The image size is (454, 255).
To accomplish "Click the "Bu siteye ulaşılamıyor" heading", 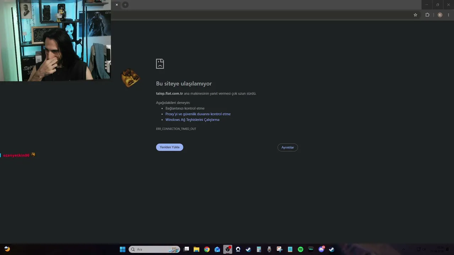I will click(x=184, y=84).
